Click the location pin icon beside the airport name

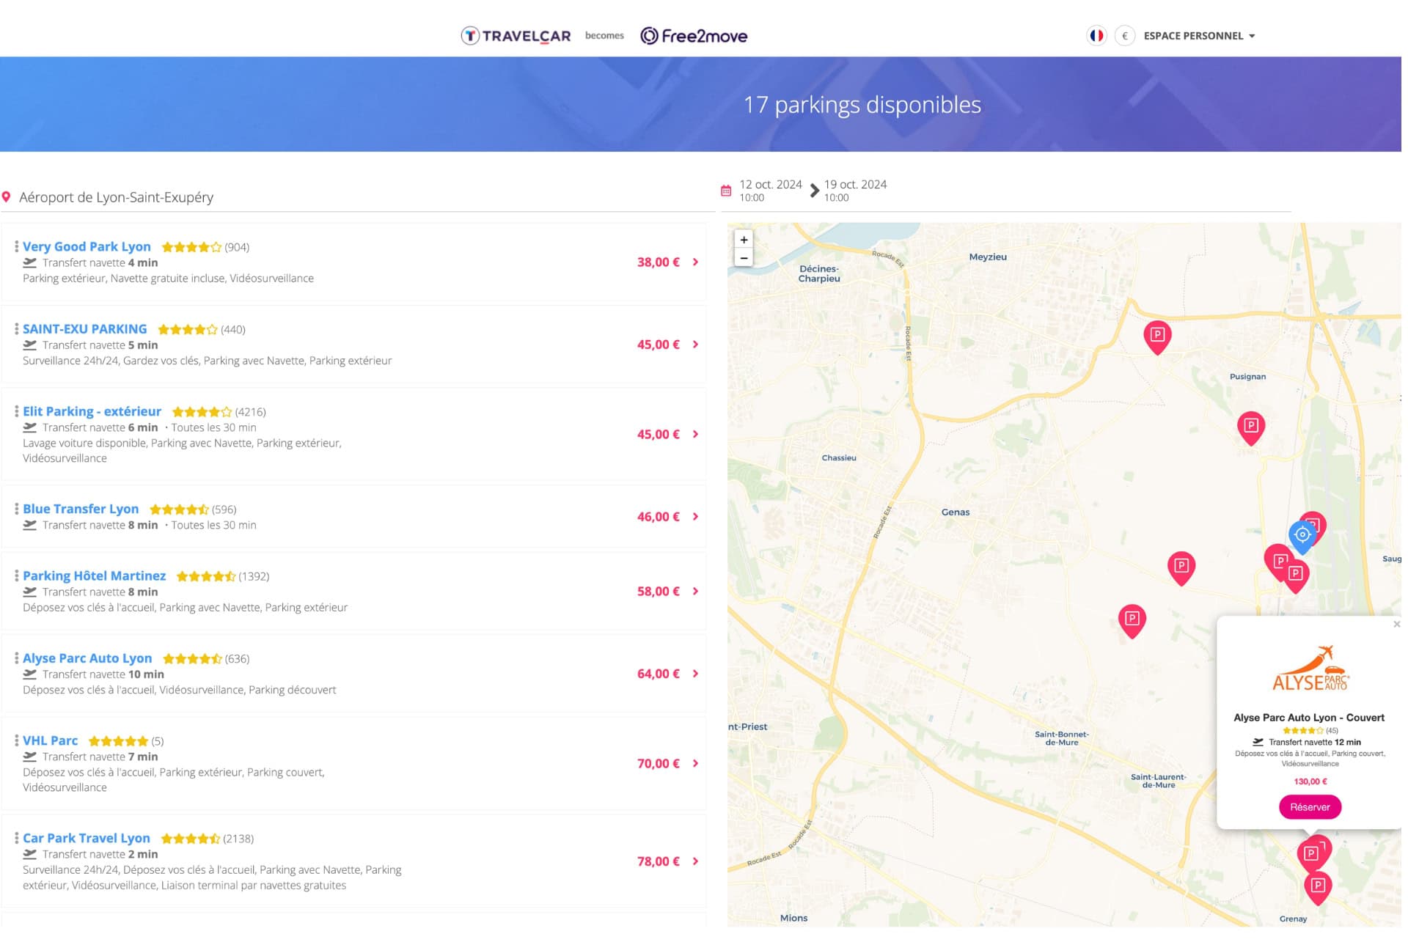pos(7,197)
